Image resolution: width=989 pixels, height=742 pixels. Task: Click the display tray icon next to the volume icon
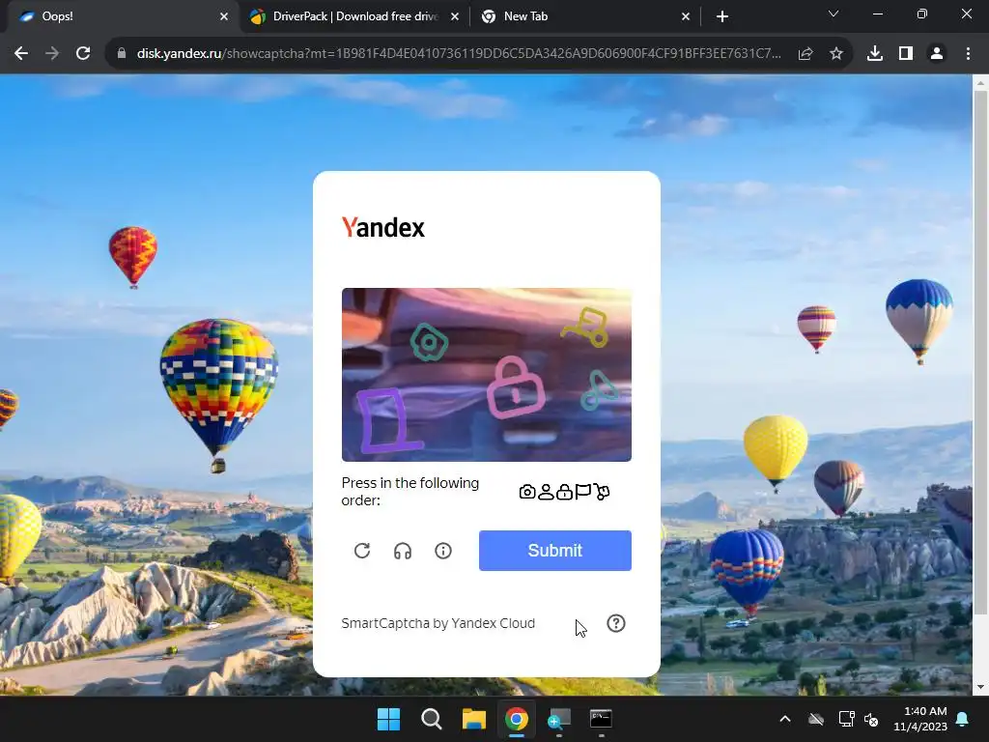tap(846, 719)
